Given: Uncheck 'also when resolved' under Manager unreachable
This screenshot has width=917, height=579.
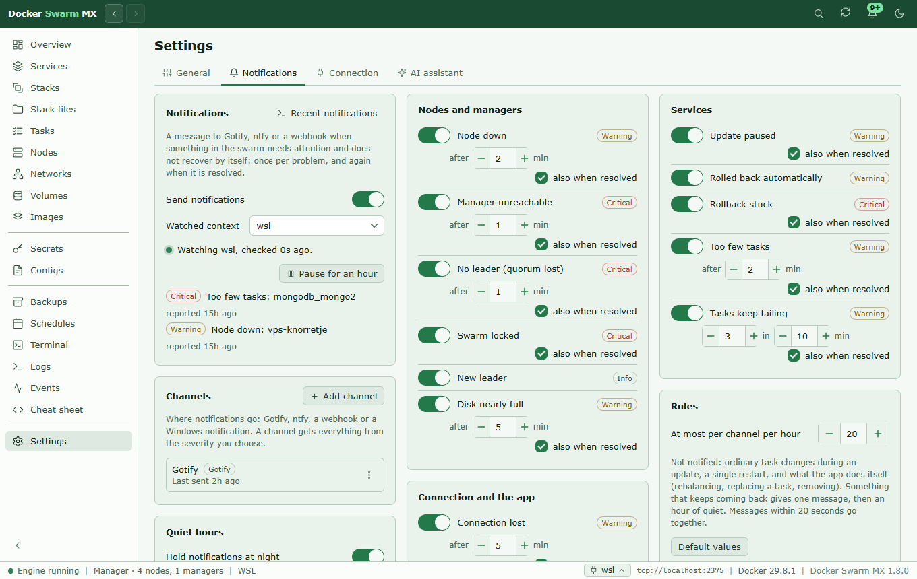Looking at the screenshot, I should coord(541,244).
